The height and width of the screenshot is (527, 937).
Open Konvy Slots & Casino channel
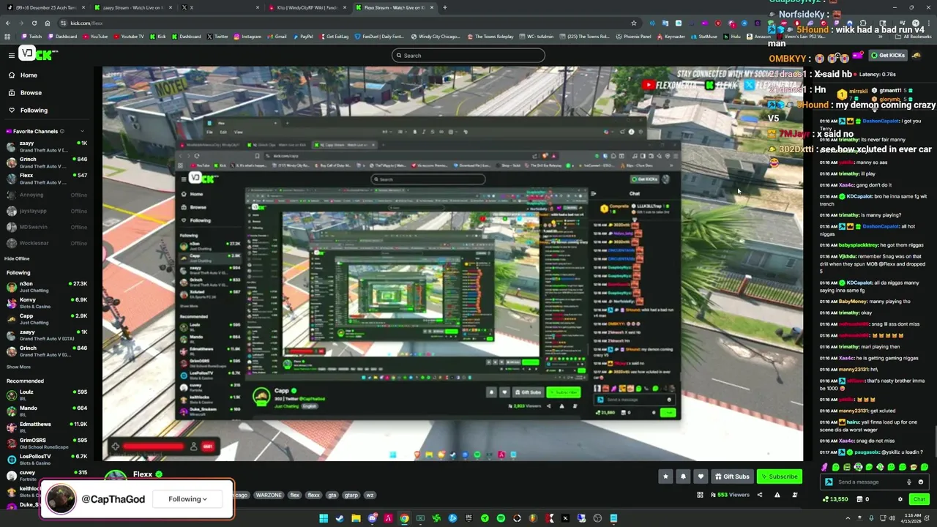click(45, 302)
